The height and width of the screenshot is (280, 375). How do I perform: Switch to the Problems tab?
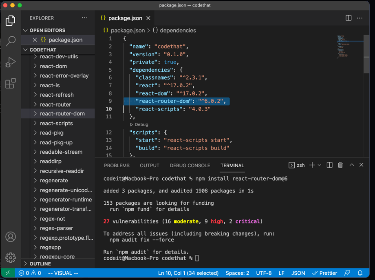117,165
